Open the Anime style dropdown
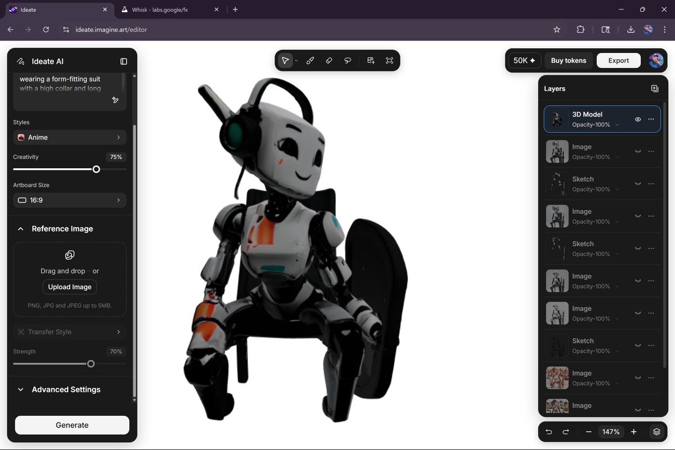Viewport: 675px width, 450px height. coord(69,137)
